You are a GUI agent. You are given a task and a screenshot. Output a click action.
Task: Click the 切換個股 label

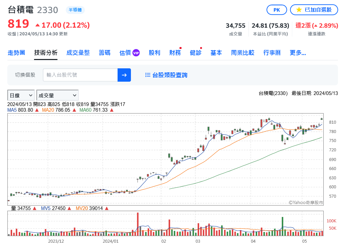tap(25, 75)
